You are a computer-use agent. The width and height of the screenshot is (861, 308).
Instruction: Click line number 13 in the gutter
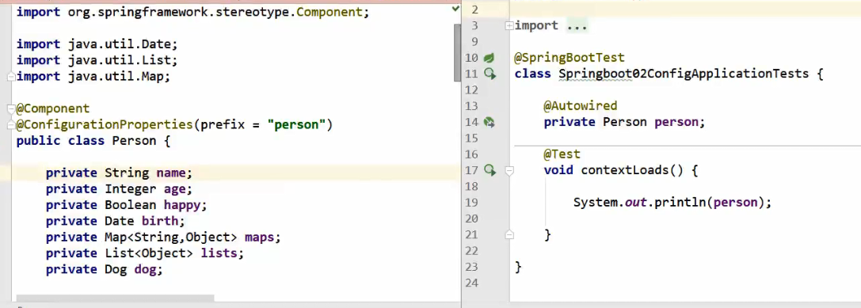(471, 106)
